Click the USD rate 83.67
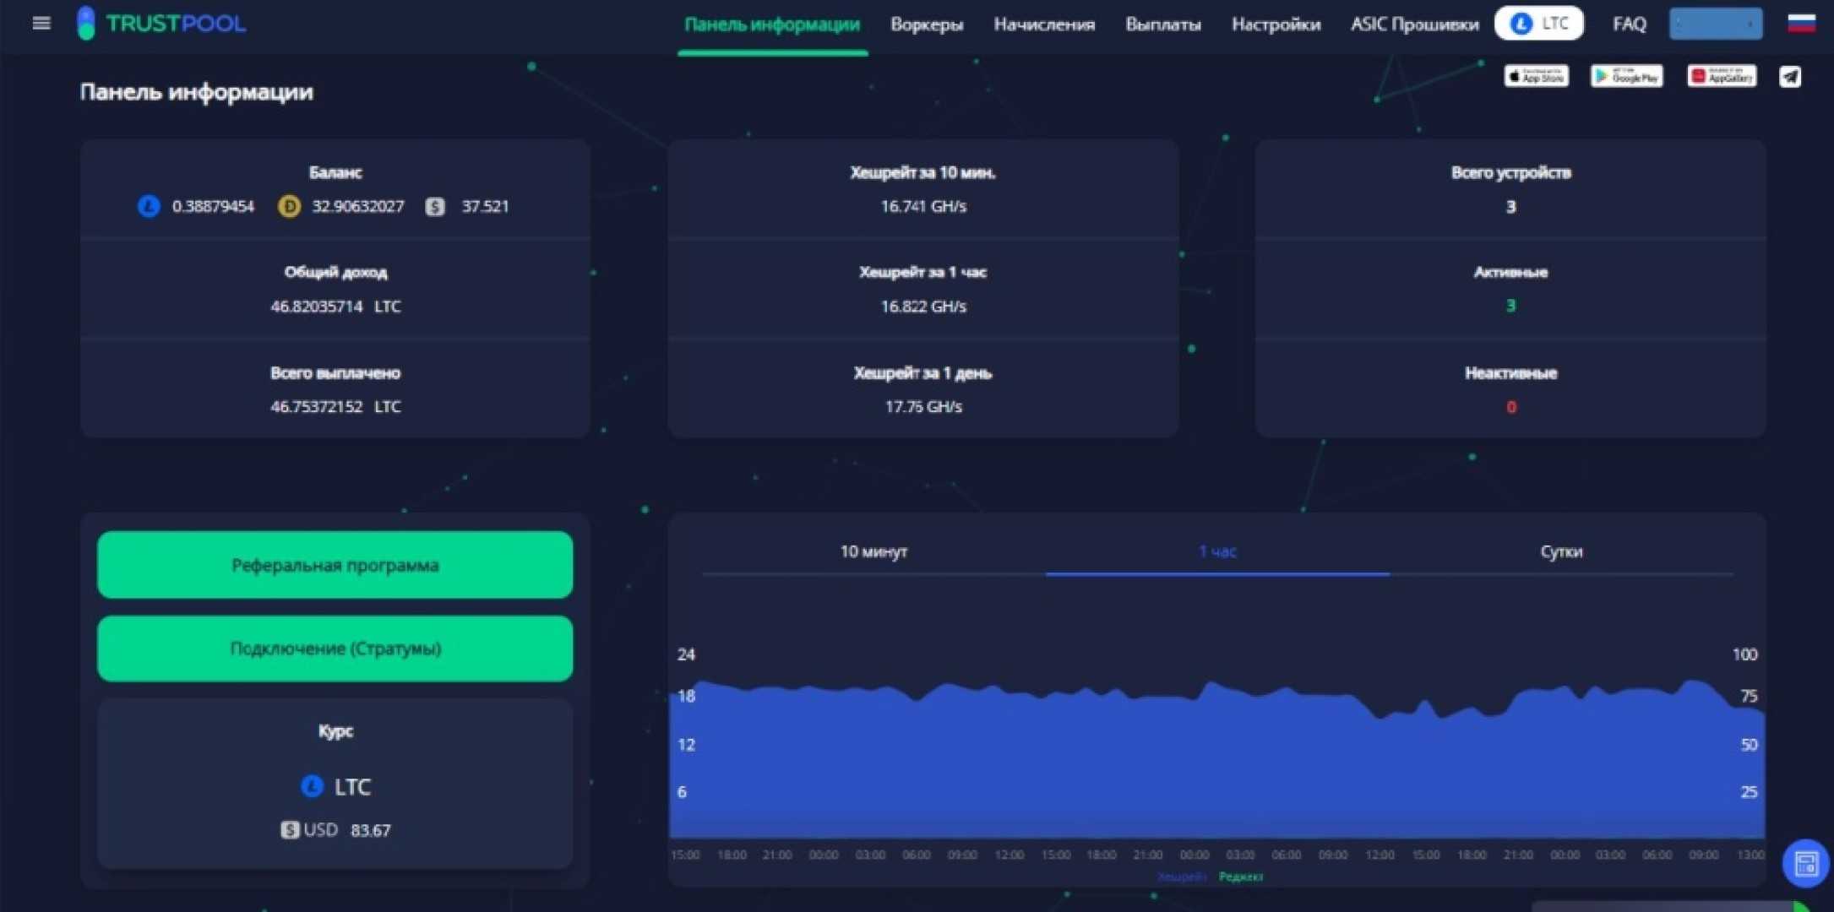 [370, 830]
